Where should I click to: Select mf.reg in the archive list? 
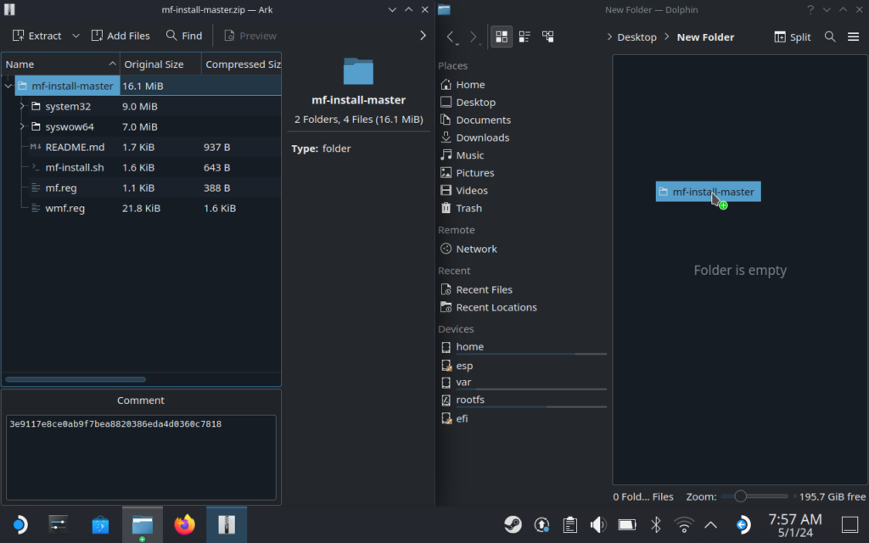tap(61, 188)
